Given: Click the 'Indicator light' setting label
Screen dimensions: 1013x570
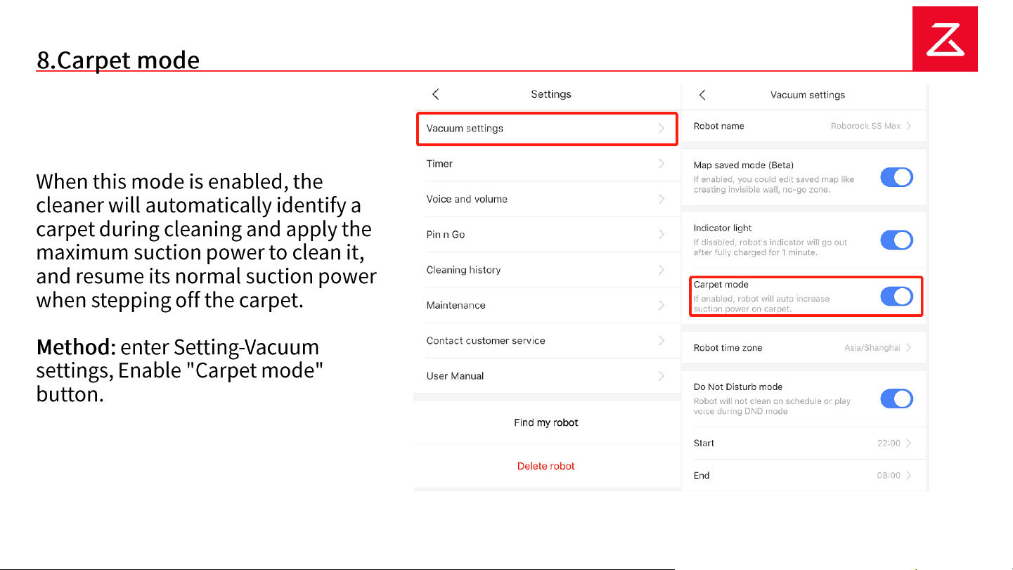Looking at the screenshot, I should pos(723,228).
